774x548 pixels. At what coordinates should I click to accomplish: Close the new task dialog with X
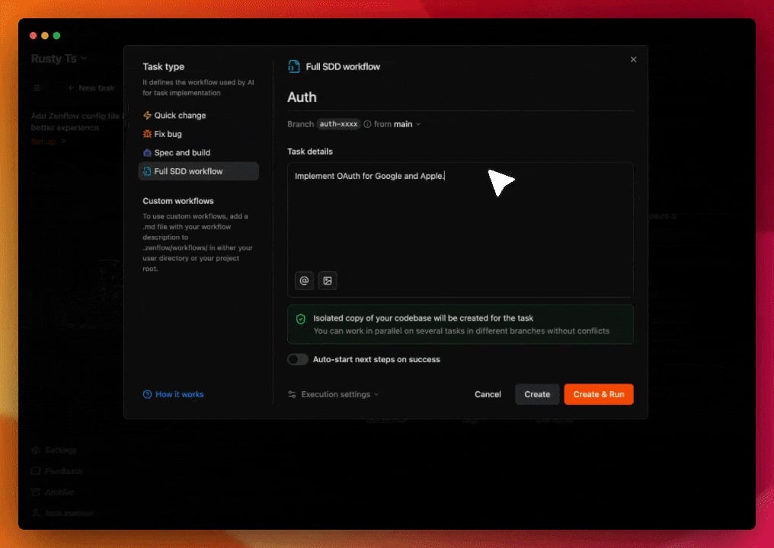pyautogui.click(x=633, y=59)
